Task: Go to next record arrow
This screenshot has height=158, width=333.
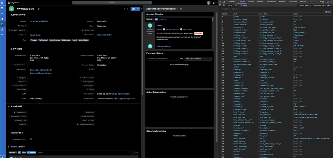Action: 128,9
